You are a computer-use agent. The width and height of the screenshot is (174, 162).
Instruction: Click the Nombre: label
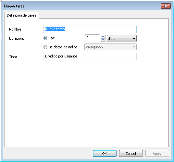coord(16,29)
